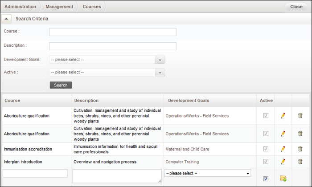Viewport: 312px width, 187px height.
Task: Go to Management breadcrumb
Action: [x=59, y=7]
